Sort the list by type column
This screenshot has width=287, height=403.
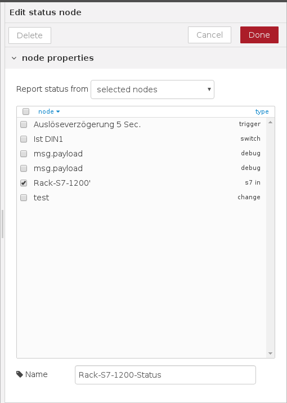pyautogui.click(x=262, y=111)
